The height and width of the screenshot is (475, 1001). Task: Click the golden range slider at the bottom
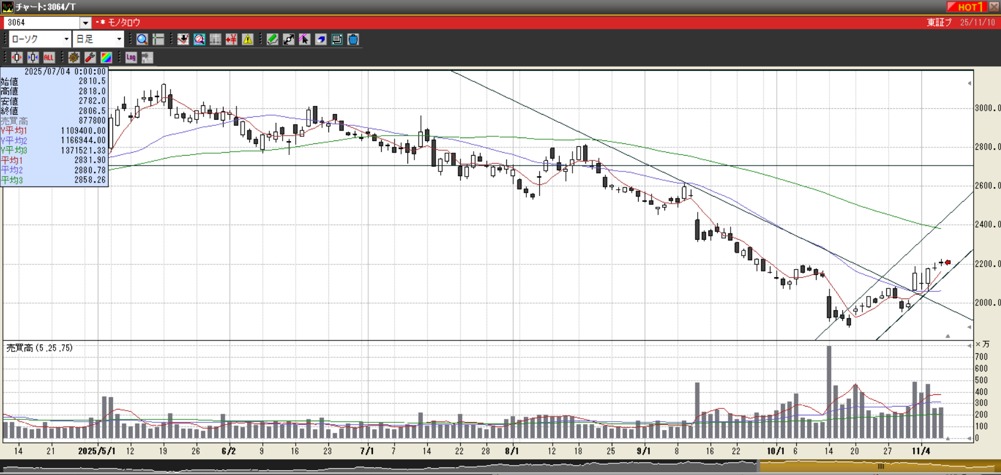pyautogui.click(x=878, y=466)
